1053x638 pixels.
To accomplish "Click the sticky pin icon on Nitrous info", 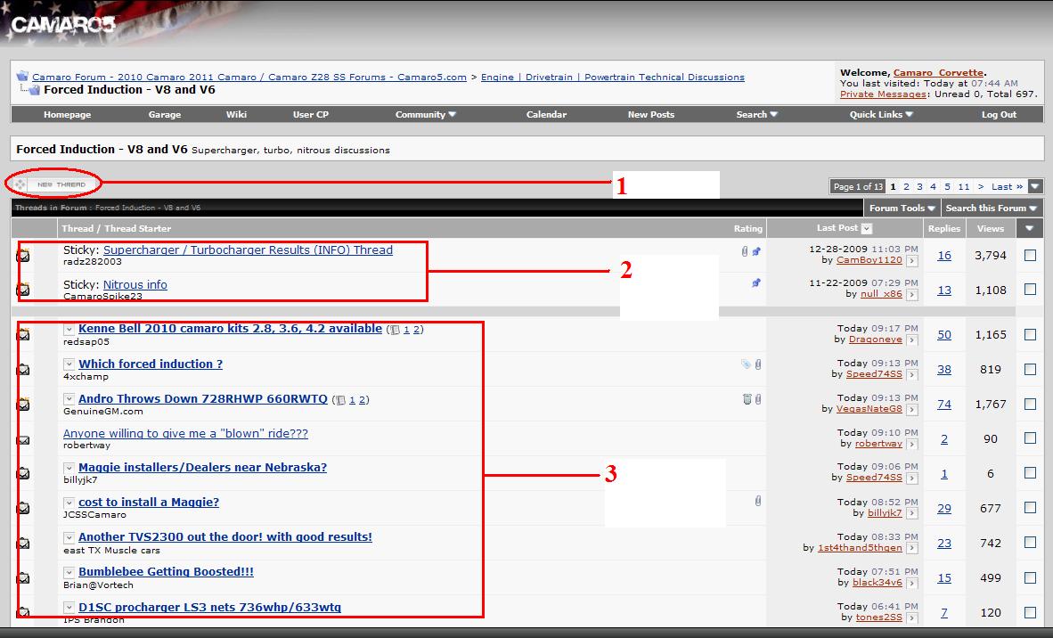I will click(x=756, y=283).
